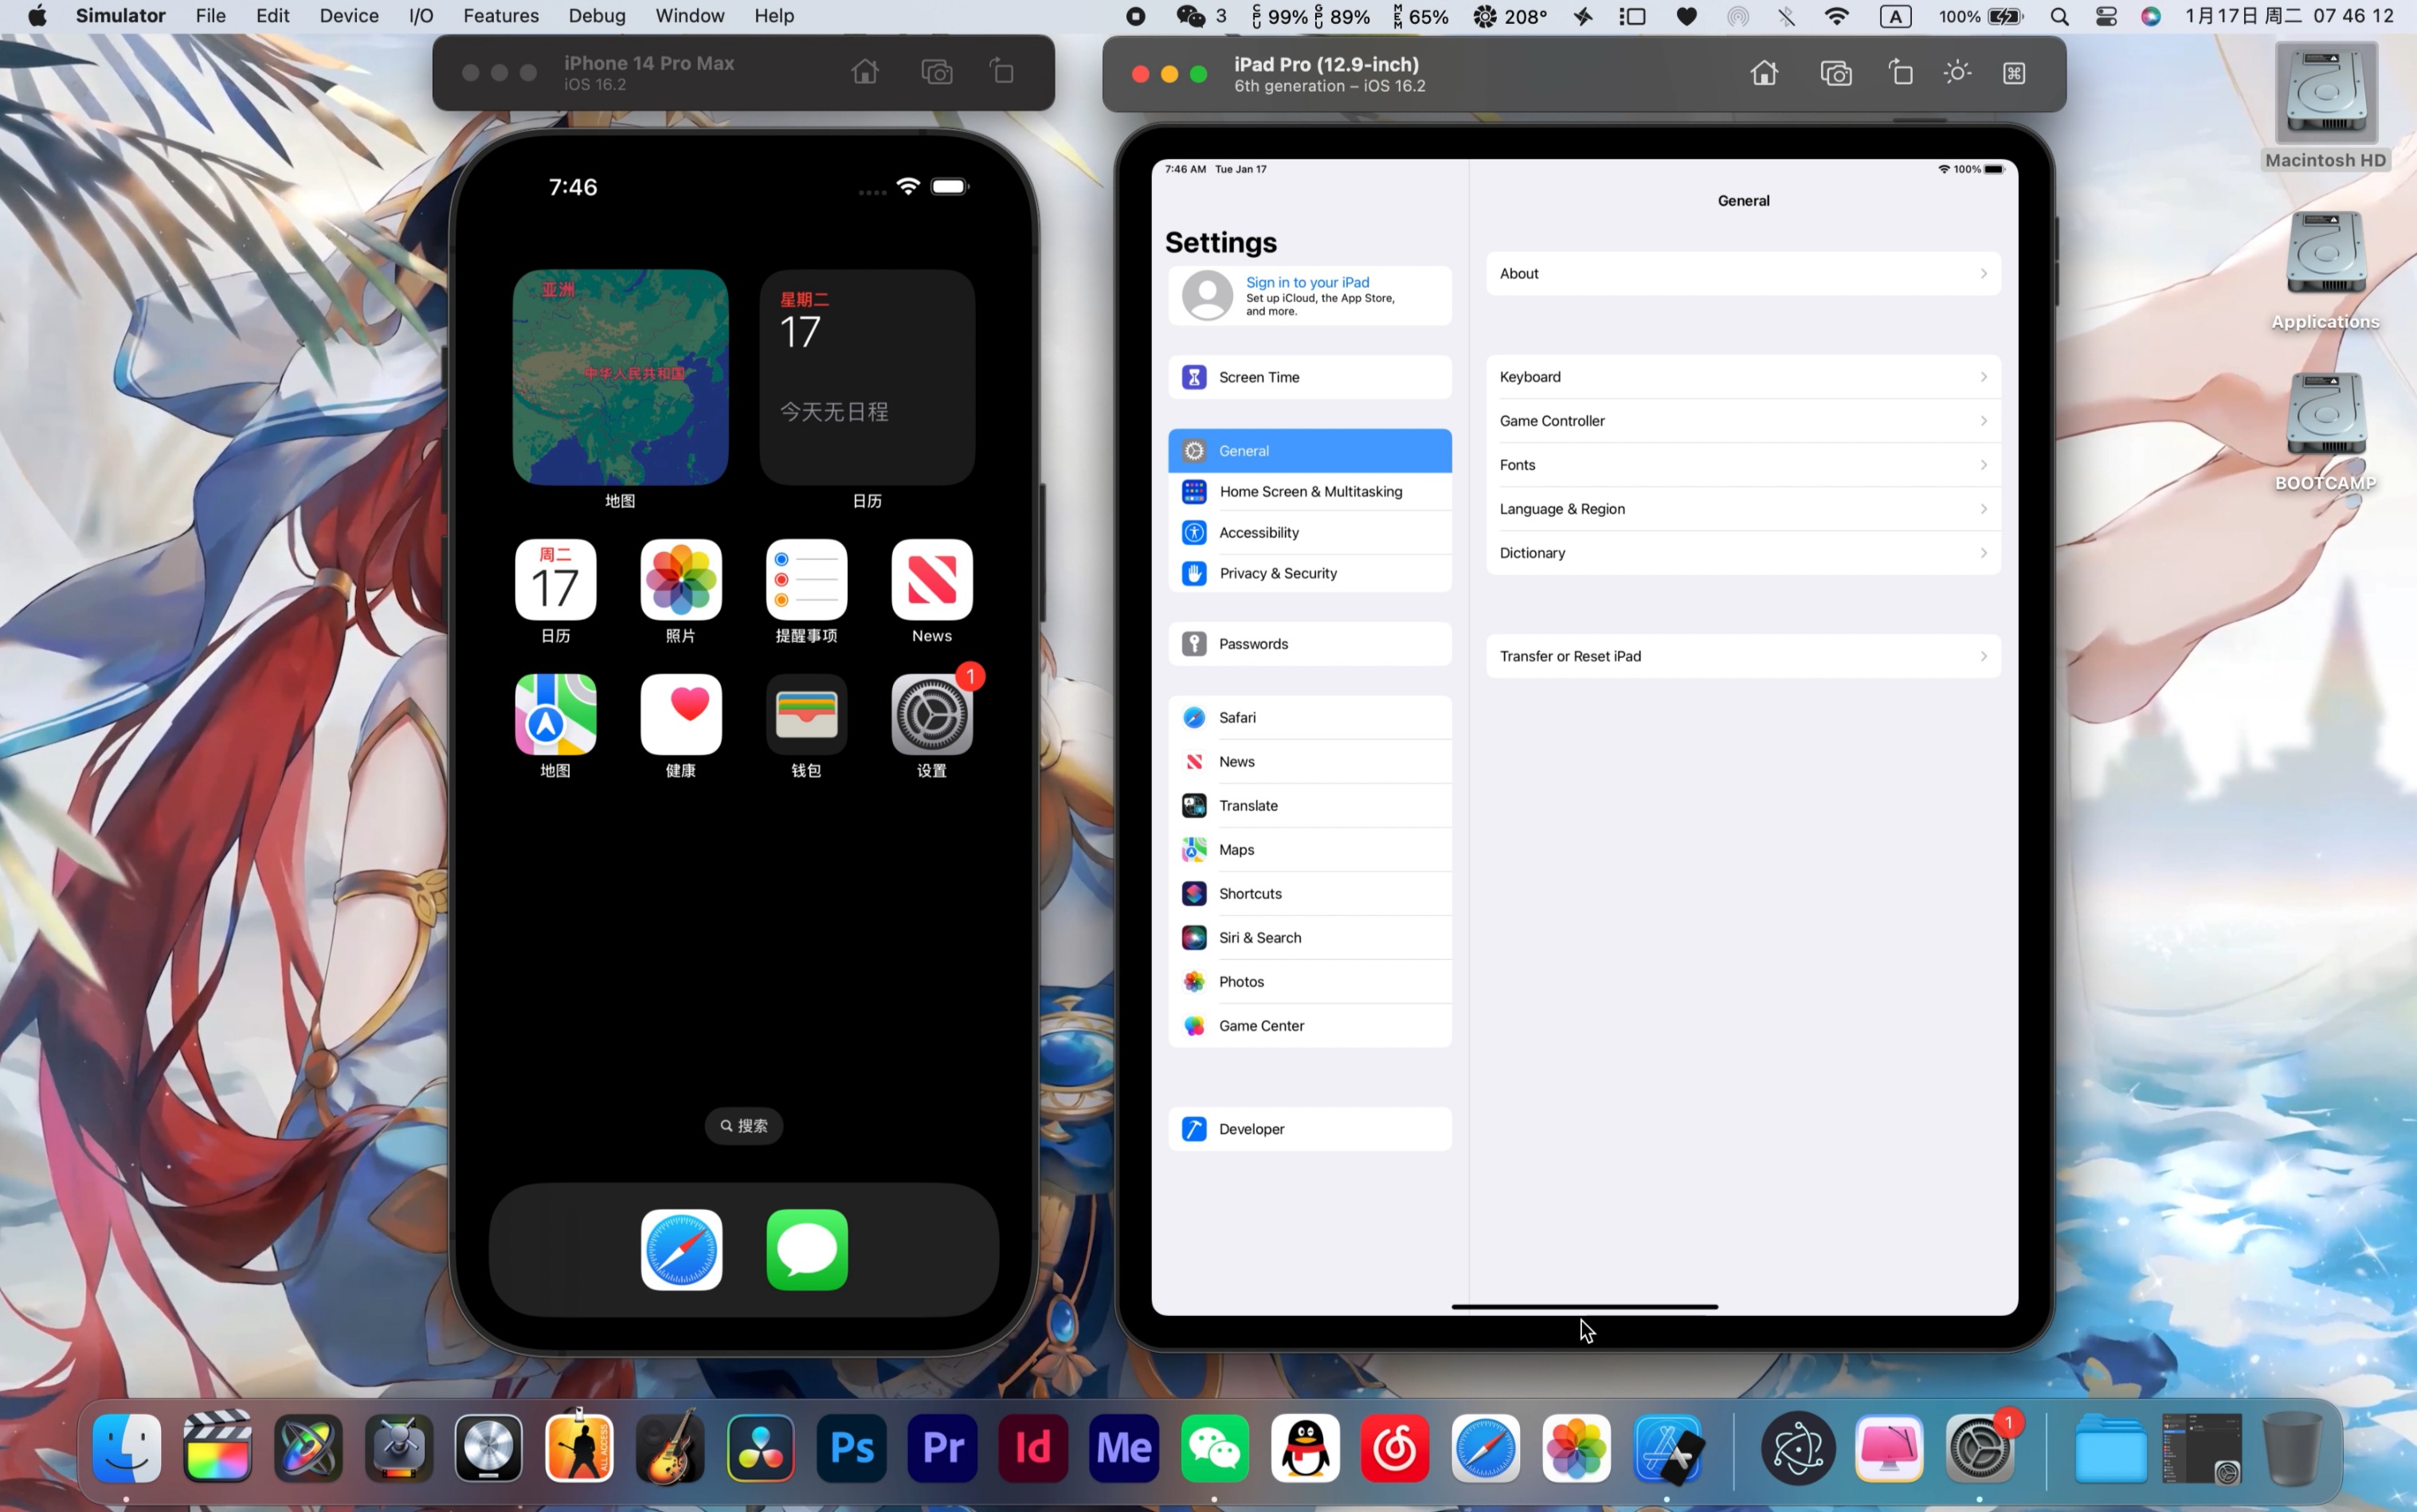Open the 健康 Health app on iPhone
The width and height of the screenshot is (2417, 1512).
[x=681, y=714]
